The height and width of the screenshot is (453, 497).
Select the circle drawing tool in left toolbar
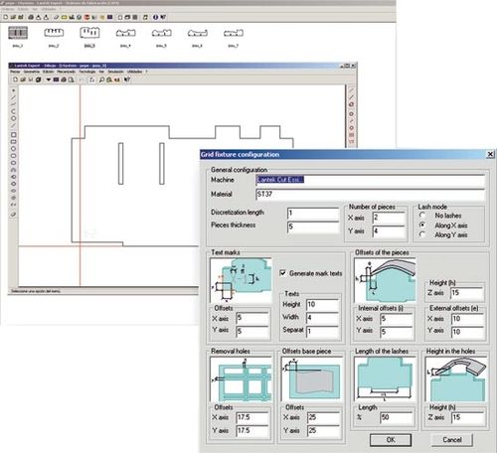coord(14,118)
